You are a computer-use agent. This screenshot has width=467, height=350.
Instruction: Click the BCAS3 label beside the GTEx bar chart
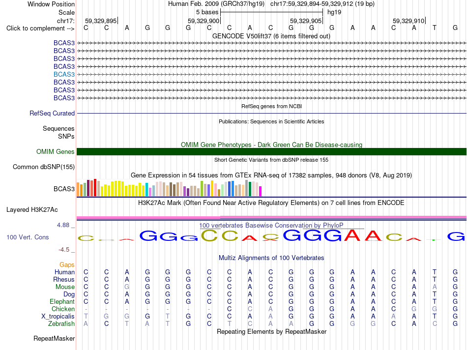64,189
